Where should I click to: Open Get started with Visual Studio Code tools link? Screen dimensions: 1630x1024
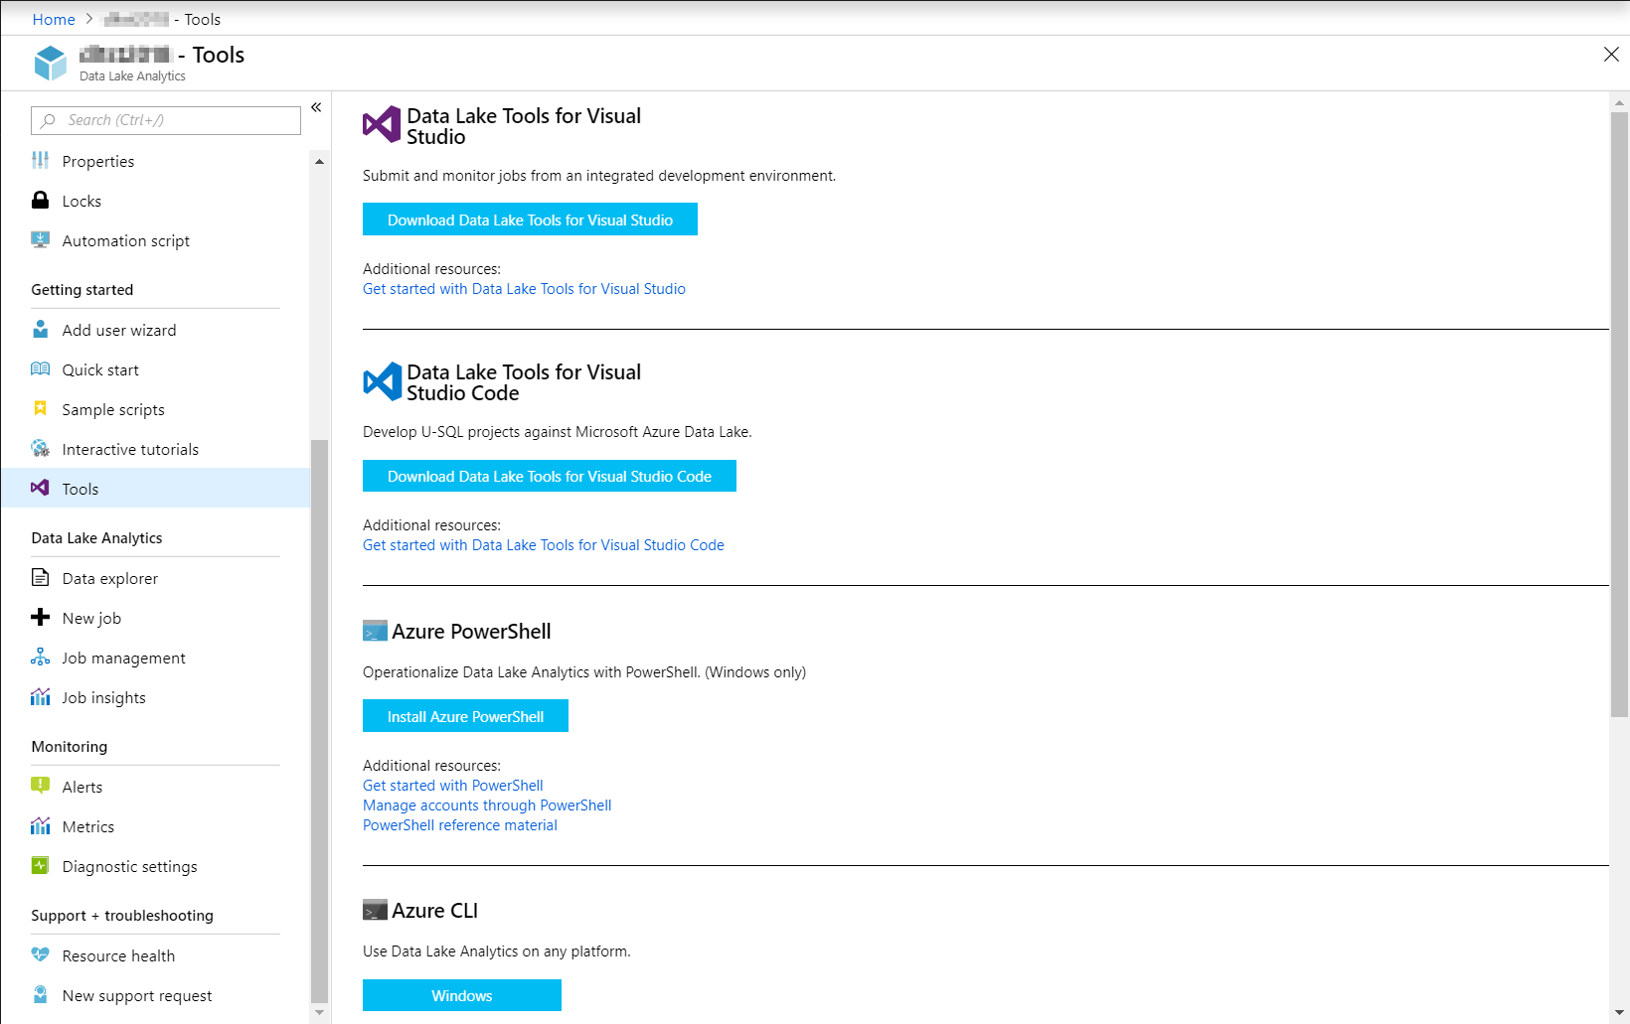[544, 545]
